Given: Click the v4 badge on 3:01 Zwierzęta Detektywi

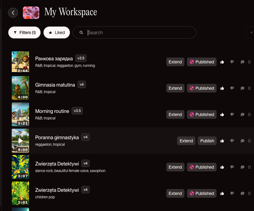Looking at the screenshot, I should click(x=85, y=190).
